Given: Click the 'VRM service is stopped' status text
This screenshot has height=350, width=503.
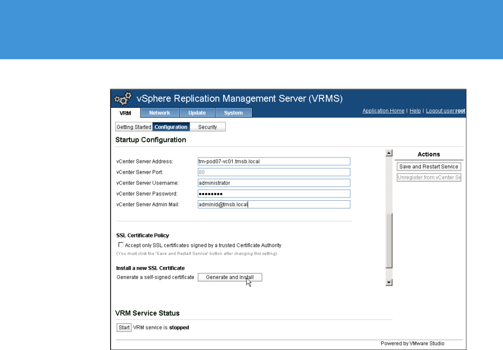Looking at the screenshot, I should pyautogui.click(x=161, y=328).
